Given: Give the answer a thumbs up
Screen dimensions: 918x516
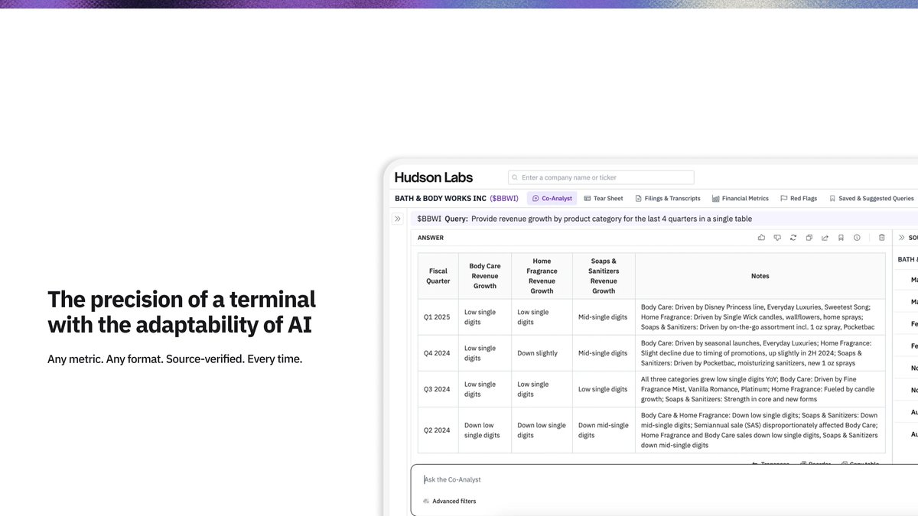Looking at the screenshot, I should click(762, 238).
